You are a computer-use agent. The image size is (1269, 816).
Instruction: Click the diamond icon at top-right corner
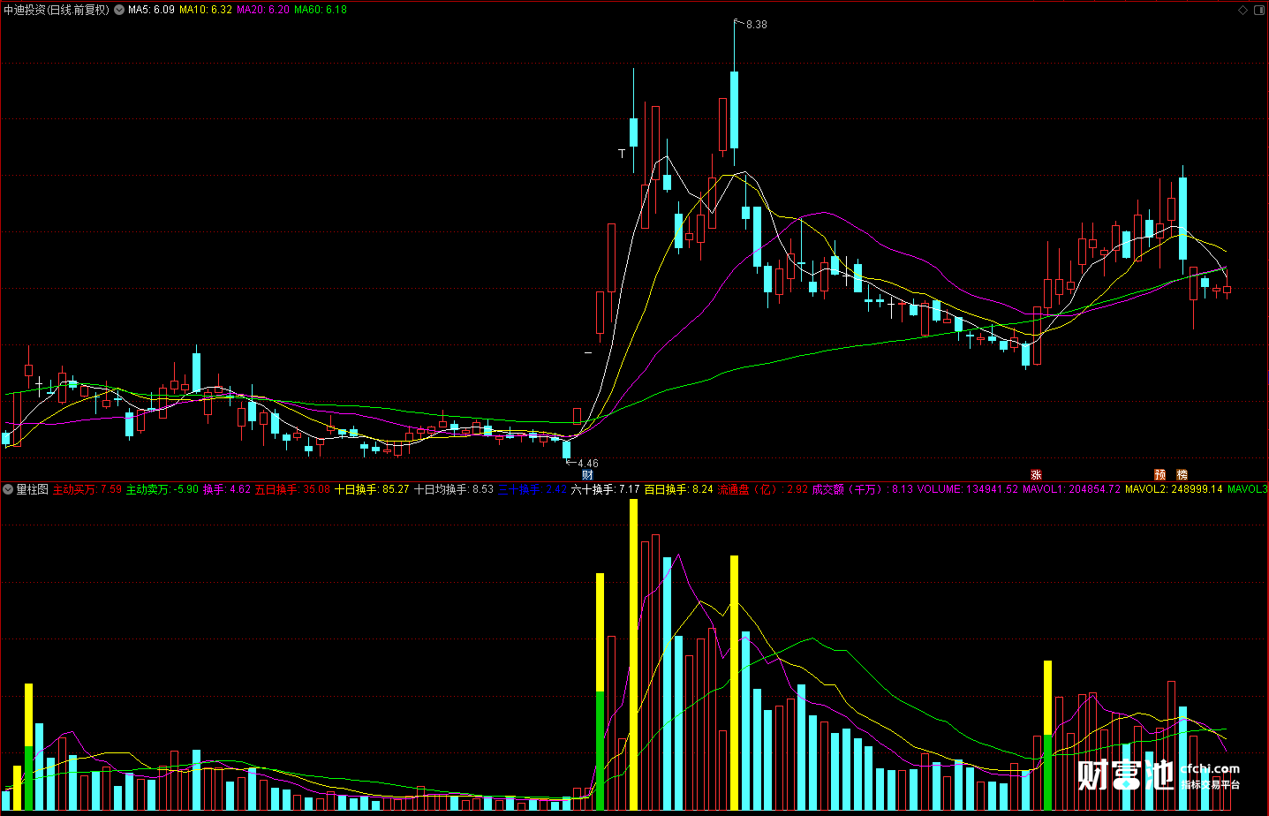point(1243,10)
